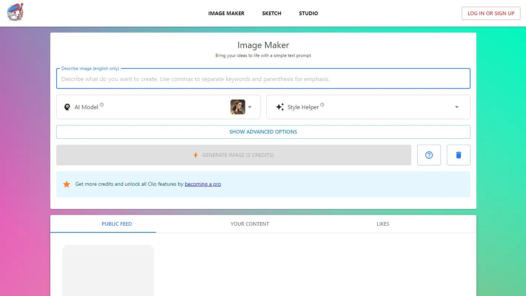Screen dimensions: 526x296
Task: Open help with the question mark button
Action: (x=429, y=155)
